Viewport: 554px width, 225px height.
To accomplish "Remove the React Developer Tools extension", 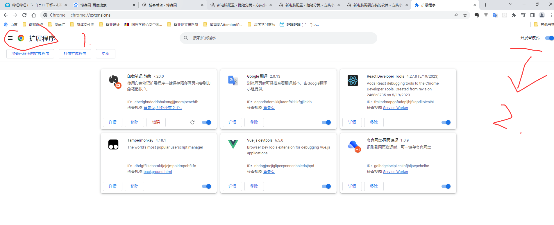I will (x=374, y=122).
